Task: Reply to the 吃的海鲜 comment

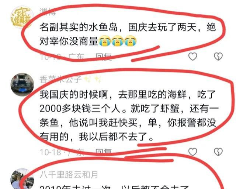Action: [x=104, y=152]
